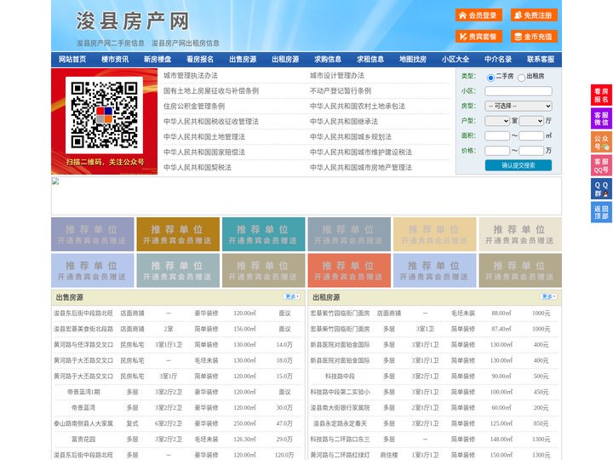The width and height of the screenshot is (613, 460).
Task: Open the 联系客服 navigation item
Action: [541, 60]
